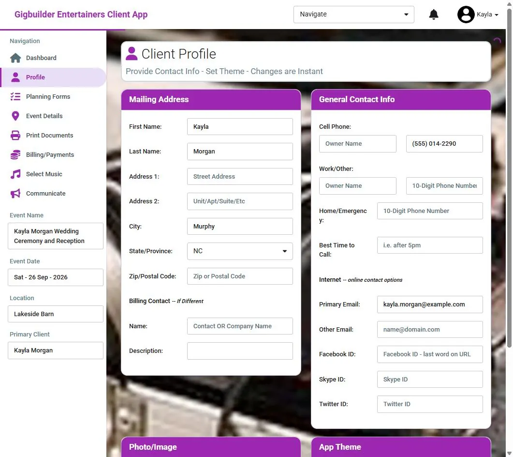Click the Mailing Address panel header
This screenshot has width=513, height=457.
pyautogui.click(x=211, y=100)
